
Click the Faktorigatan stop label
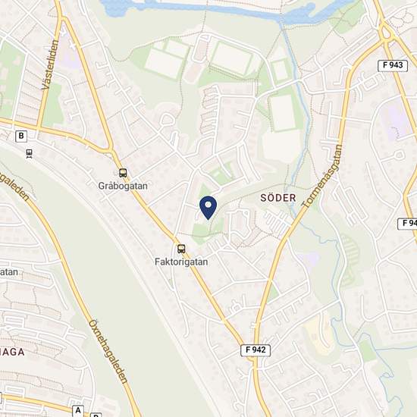tap(181, 262)
